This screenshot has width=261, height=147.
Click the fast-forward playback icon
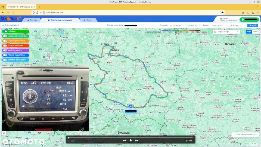click(x=137, y=140)
